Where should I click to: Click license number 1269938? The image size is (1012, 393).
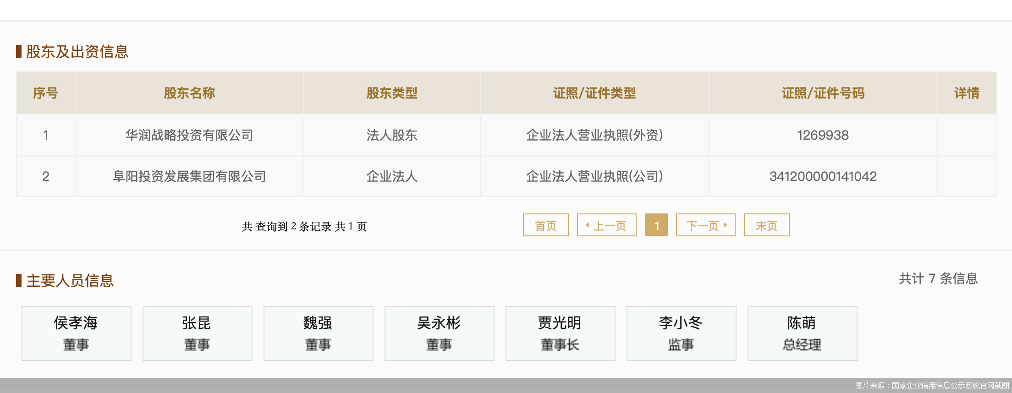click(823, 135)
